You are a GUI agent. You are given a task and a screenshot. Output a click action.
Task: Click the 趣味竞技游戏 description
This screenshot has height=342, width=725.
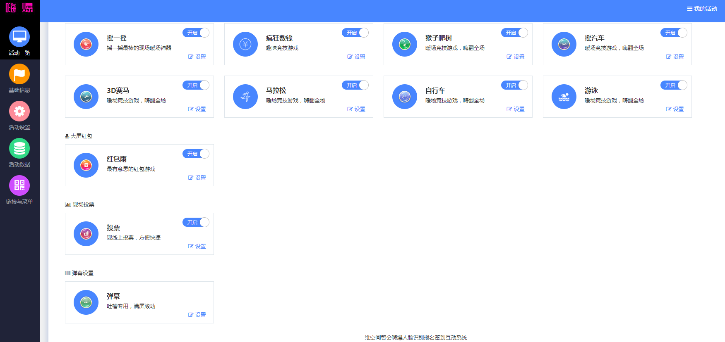(282, 48)
